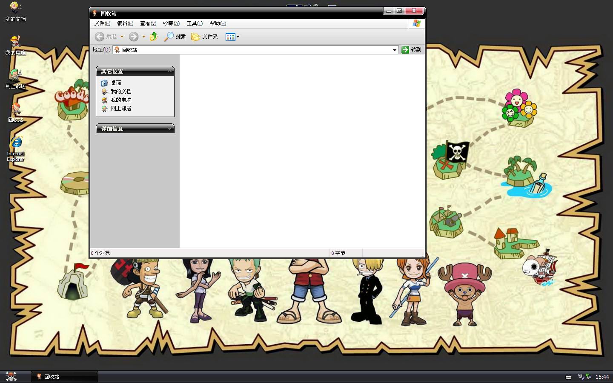Click the forward arrow toolbar button

(134, 37)
